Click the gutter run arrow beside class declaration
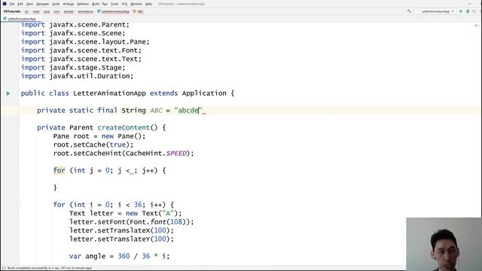This screenshot has height=271, width=482. click(x=8, y=93)
